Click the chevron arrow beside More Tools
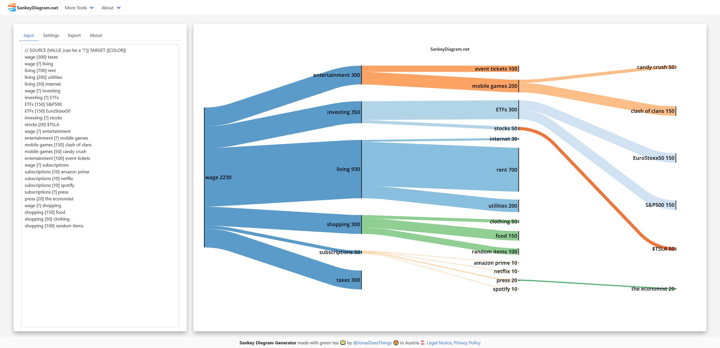The image size is (720, 348). (91, 7)
